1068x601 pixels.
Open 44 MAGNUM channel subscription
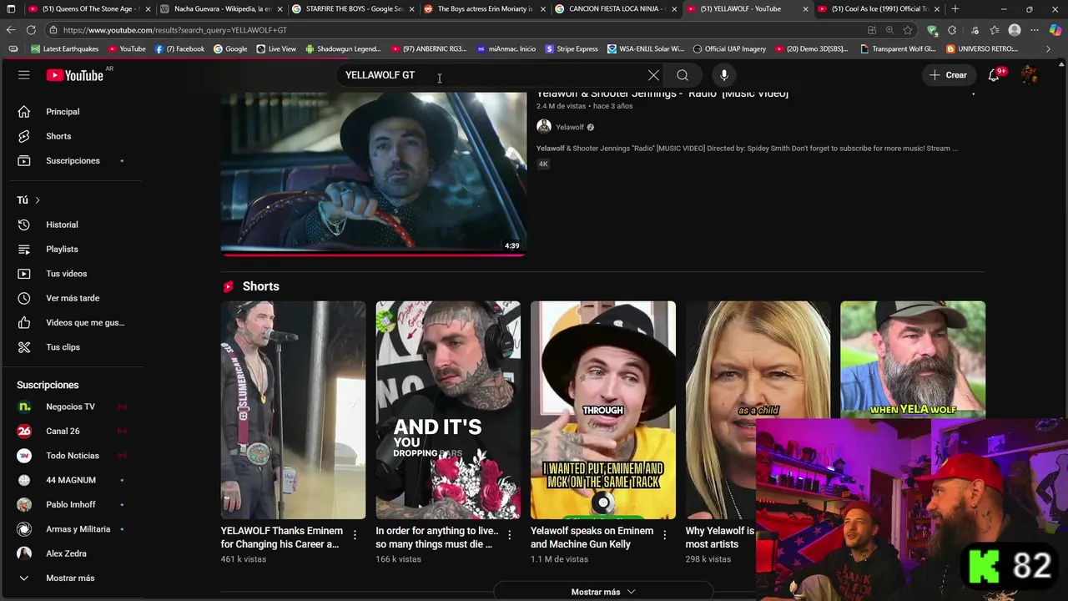[x=71, y=480]
